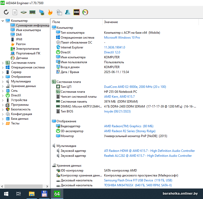Click the CPU chip toolbar icon
The image size is (203, 199).
[x=24, y=12]
